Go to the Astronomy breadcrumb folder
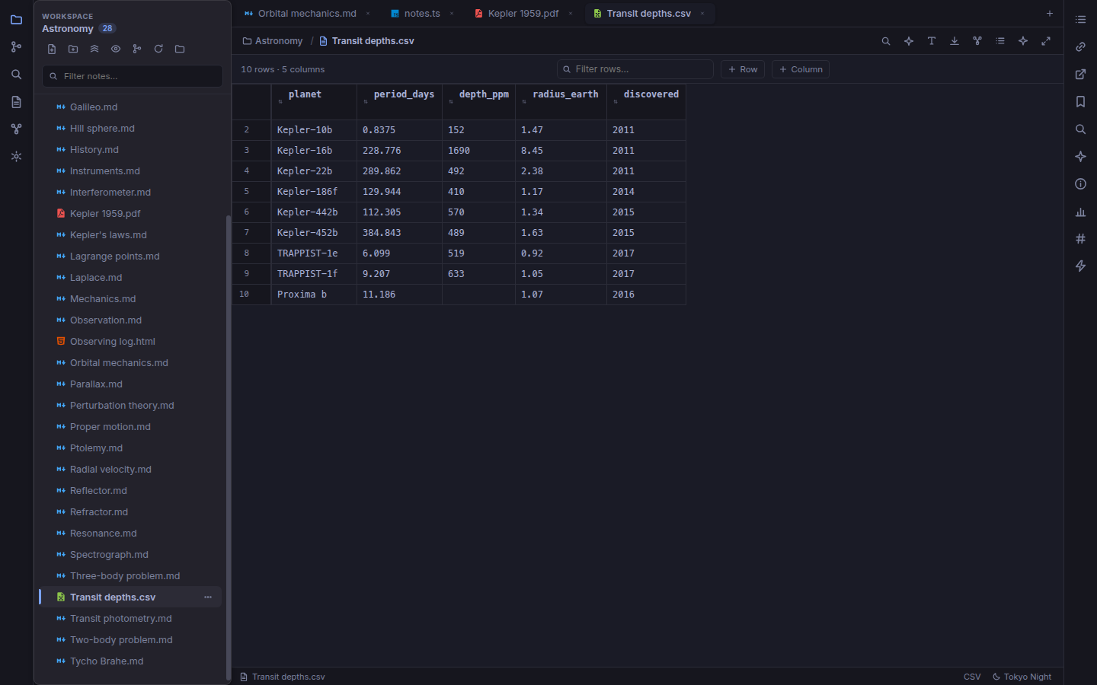The width and height of the screenshot is (1097, 685). (x=273, y=41)
